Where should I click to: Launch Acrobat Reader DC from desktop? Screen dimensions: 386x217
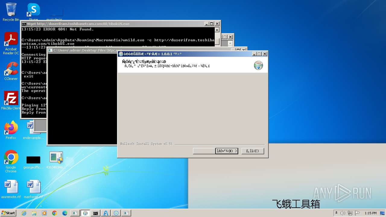pyautogui.click(x=11, y=43)
